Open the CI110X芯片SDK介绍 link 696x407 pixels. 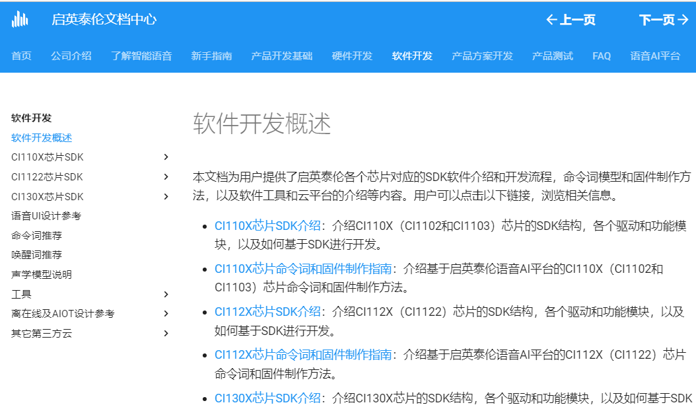coord(267,226)
